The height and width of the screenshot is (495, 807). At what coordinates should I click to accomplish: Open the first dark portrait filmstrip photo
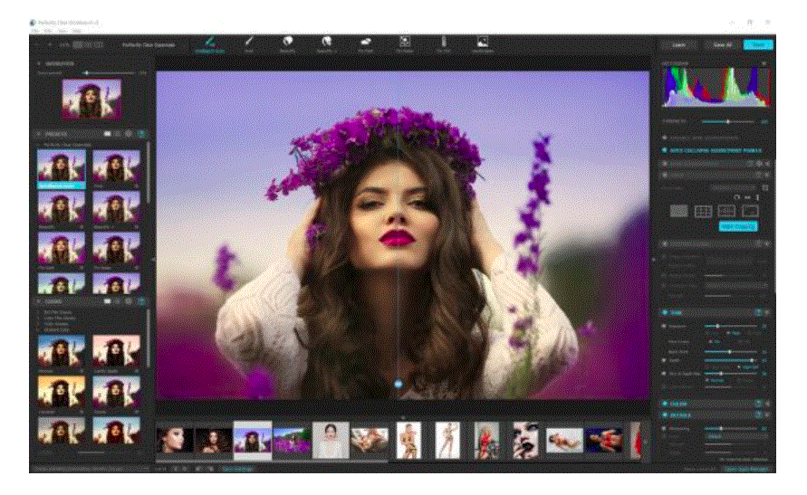pyautogui.click(x=175, y=441)
